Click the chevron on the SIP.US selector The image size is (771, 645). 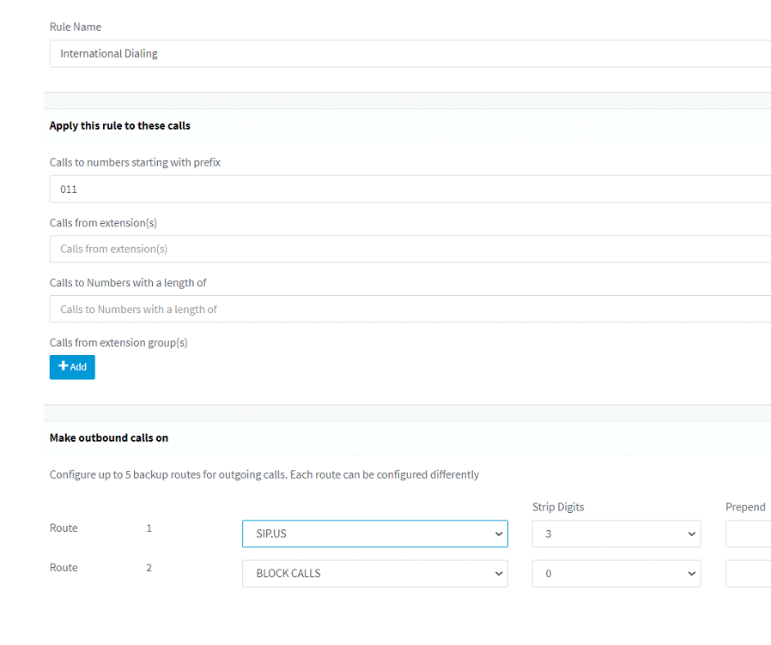[499, 533]
